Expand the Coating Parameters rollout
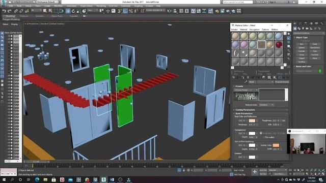This screenshot has height=183, width=326. (245, 110)
